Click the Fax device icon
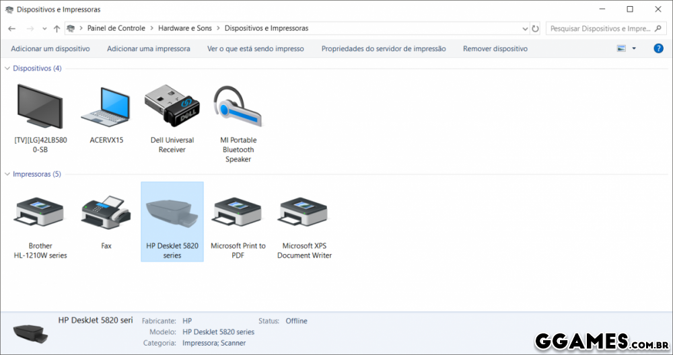This screenshot has height=355, width=673. pyautogui.click(x=106, y=214)
